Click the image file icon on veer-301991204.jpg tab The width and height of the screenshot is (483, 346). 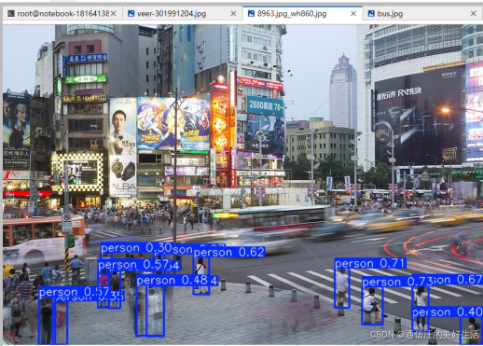pyautogui.click(x=131, y=14)
